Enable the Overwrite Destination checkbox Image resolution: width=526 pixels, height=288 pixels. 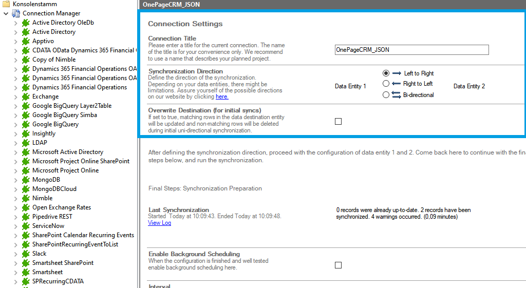(x=338, y=122)
